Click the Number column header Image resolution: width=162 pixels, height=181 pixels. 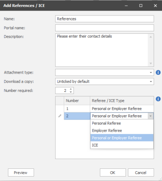77,100
